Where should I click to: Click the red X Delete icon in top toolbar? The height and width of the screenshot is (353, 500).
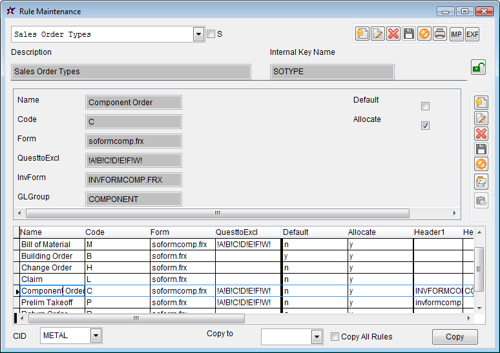pyautogui.click(x=393, y=34)
